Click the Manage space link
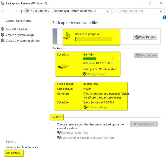 coord(96,74)
